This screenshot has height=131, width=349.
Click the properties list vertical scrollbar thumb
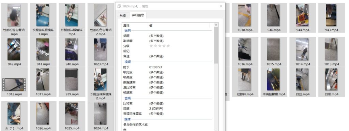point(216,45)
